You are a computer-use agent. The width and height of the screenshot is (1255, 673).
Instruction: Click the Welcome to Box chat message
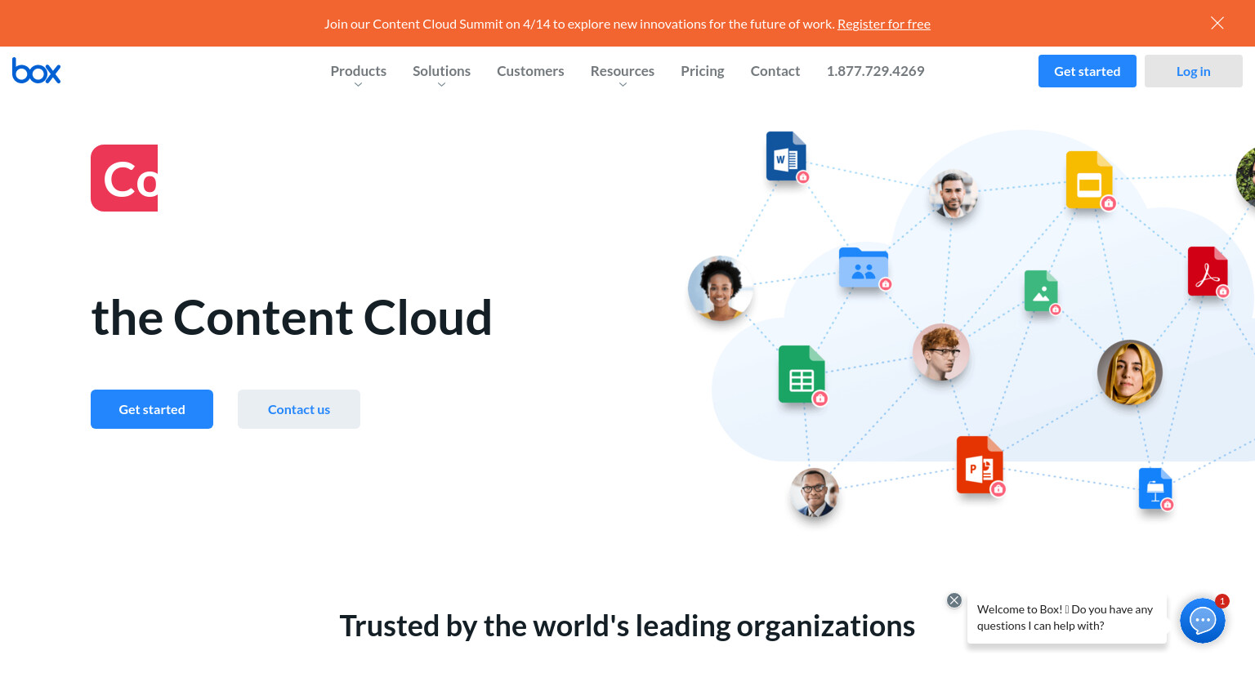tap(1066, 618)
